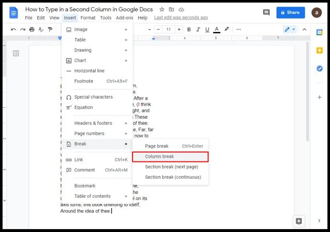Click the Share button
This screenshot has width=330, height=232.
point(290,12)
